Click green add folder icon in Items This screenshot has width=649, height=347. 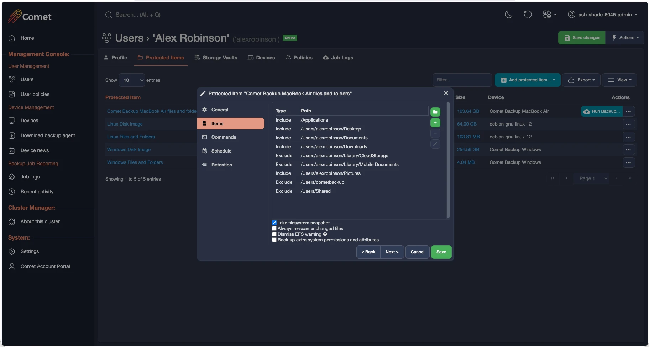pyautogui.click(x=435, y=112)
